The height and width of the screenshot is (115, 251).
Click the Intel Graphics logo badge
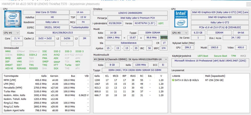click(181, 19)
